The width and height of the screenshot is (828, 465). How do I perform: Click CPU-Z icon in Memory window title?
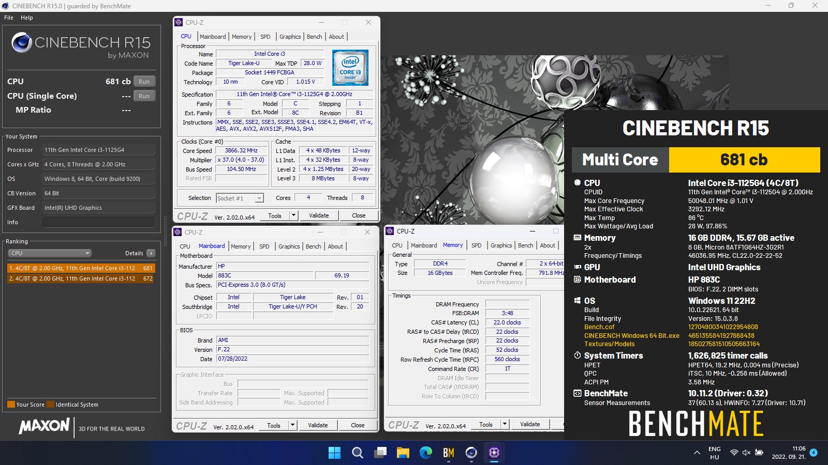[x=390, y=231]
